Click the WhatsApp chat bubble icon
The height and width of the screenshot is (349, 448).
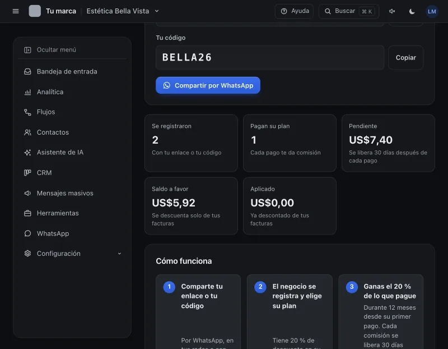pos(27,233)
